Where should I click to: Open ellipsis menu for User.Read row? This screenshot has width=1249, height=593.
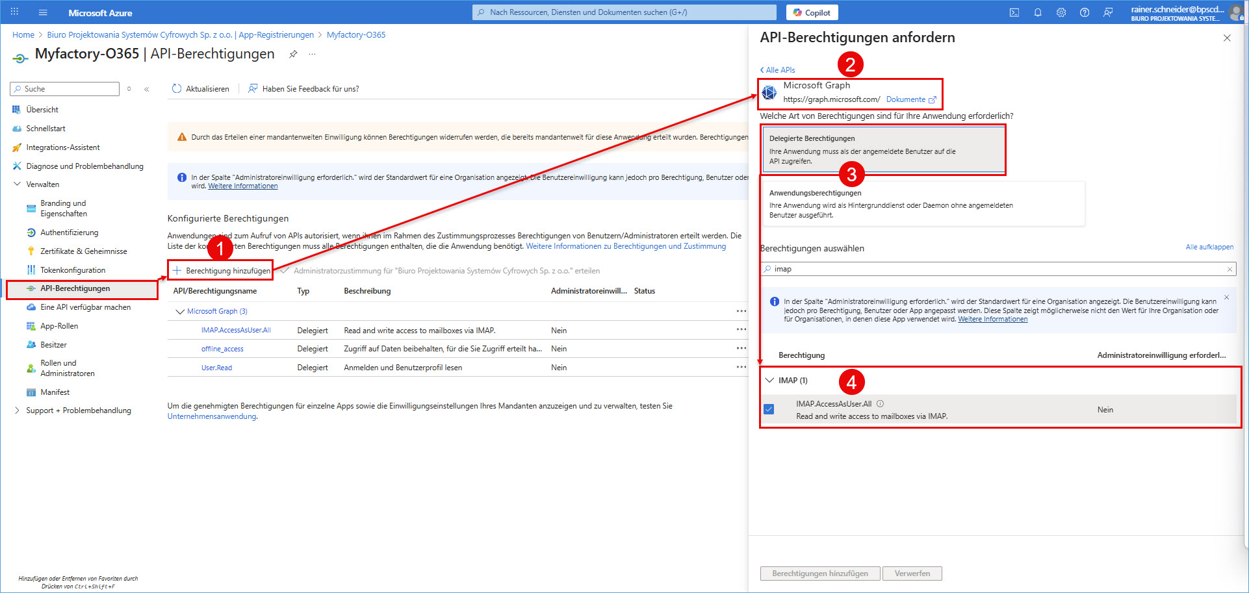click(x=741, y=367)
